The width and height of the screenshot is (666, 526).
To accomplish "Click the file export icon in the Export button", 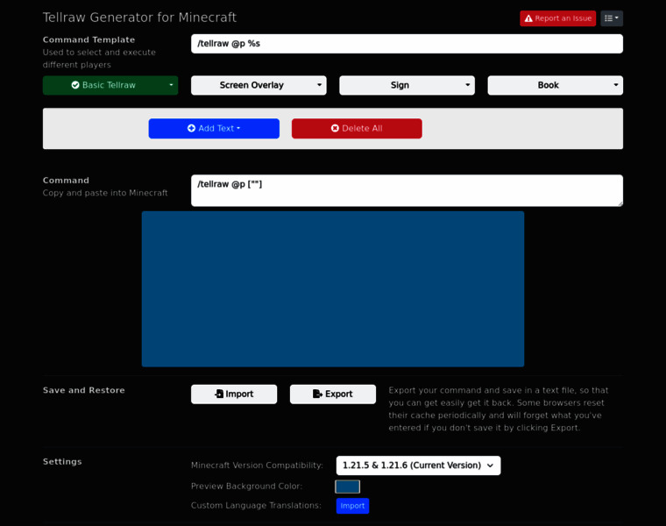I will pyautogui.click(x=317, y=394).
